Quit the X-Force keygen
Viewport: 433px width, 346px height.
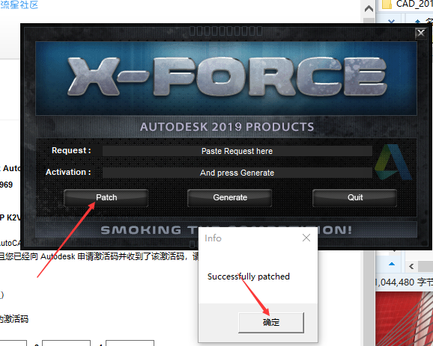coord(355,197)
